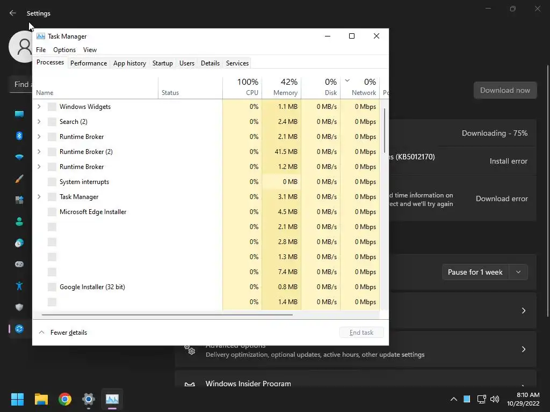550x412 pixels.
Task: Open the Options menu in Task Manager
Action: (x=64, y=50)
